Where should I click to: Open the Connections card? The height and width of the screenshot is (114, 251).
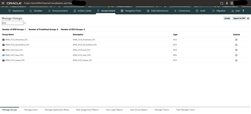coord(182,11)
